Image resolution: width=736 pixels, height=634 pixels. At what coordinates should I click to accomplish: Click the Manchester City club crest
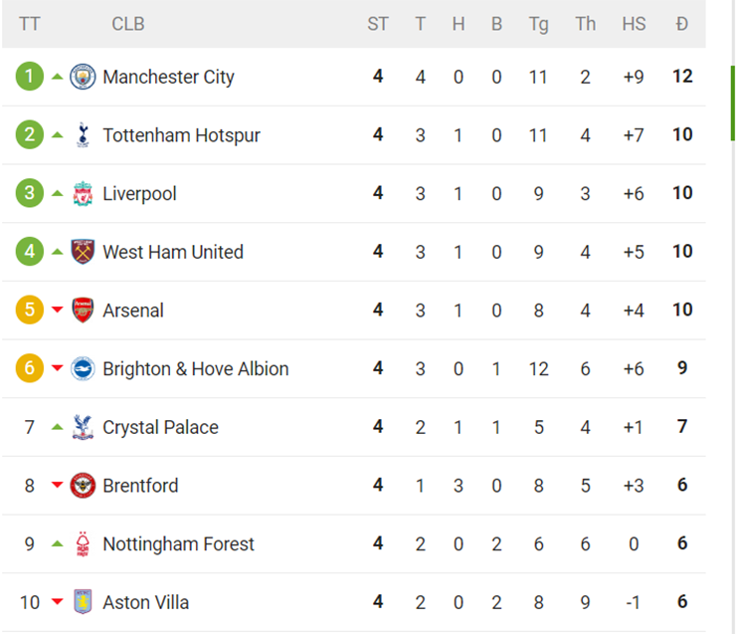click(83, 77)
